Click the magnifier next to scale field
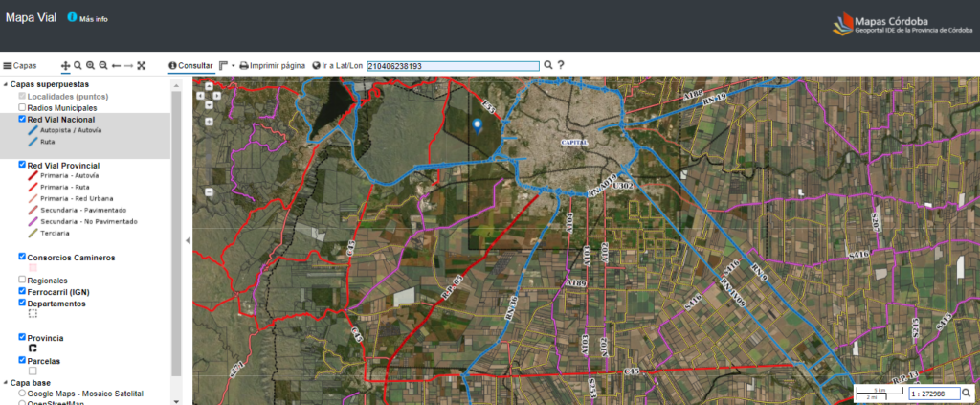 [x=967, y=394]
